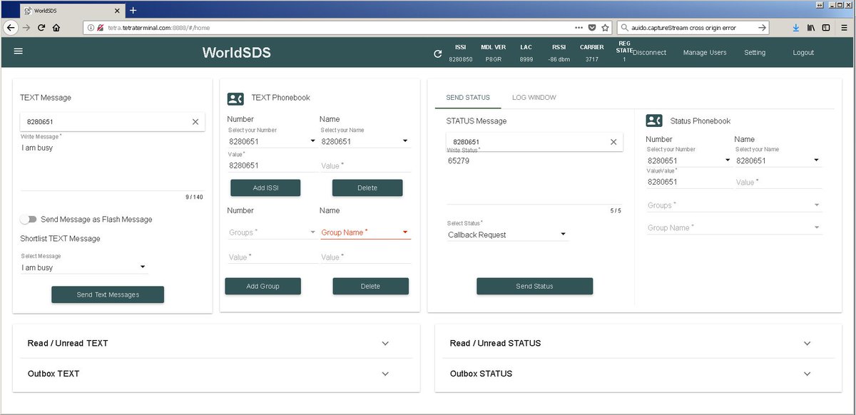Image resolution: width=856 pixels, height=415 pixels.
Task: Go back with browser back arrow
Action: coord(10,27)
